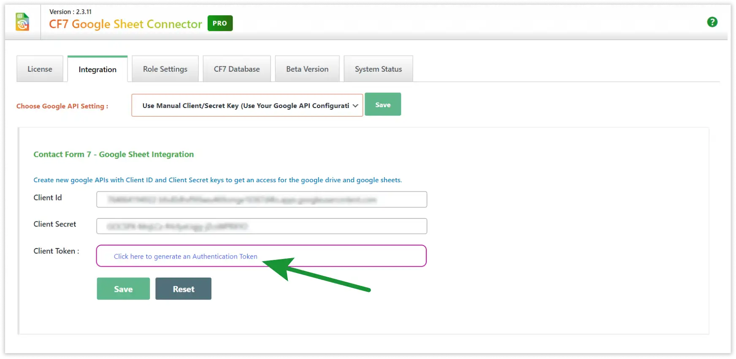Click the 'Choose Google API Setting' label
The image size is (736, 359).
click(x=62, y=106)
